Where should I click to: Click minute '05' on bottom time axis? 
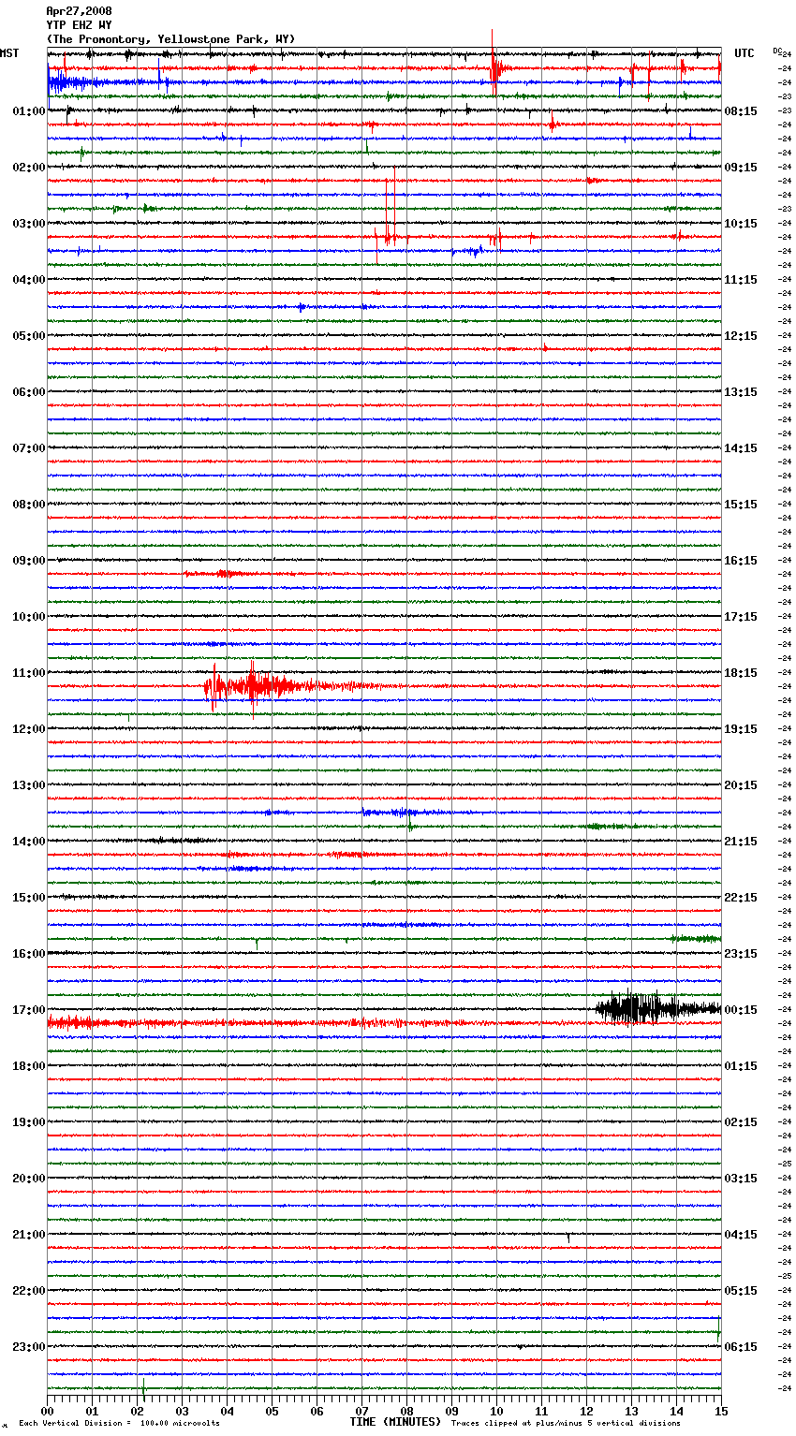point(272,1410)
